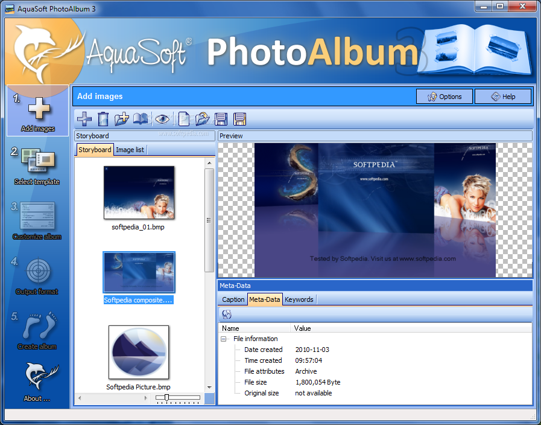Switch to the Storyboard tab
This screenshot has height=425, width=541.
pos(95,150)
